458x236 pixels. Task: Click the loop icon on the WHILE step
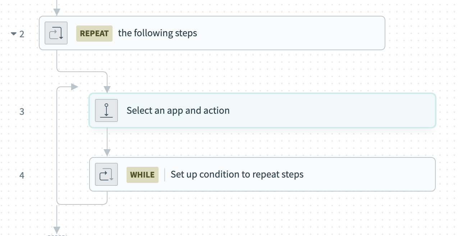pos(106,174)
